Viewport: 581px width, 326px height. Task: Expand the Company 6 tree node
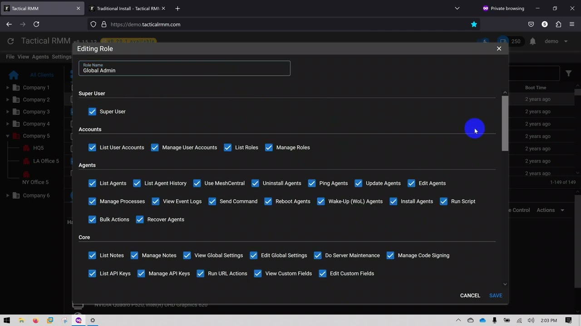(8, 196)
